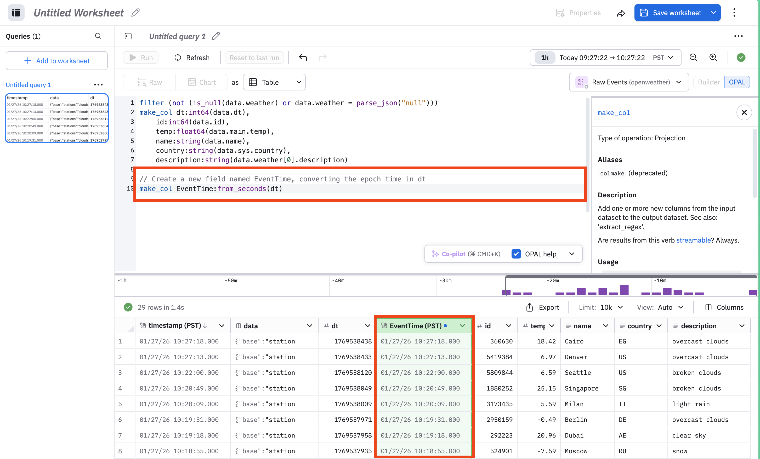Switch to Builder mode
This screenshot has height=459, width=760.
tap(708, 82)
